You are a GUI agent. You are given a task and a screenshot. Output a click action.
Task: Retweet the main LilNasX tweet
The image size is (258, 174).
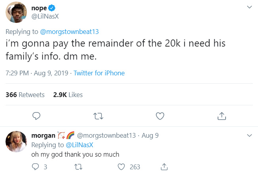98,116
